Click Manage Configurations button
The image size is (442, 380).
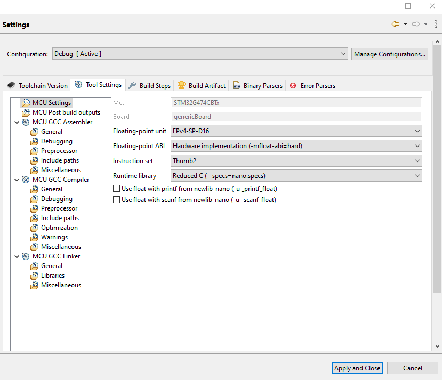pos(390,54)
